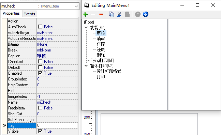Uncheck the Visible property checkbox
The height and width of the screenshot is (135, 221).
(40, 131)
